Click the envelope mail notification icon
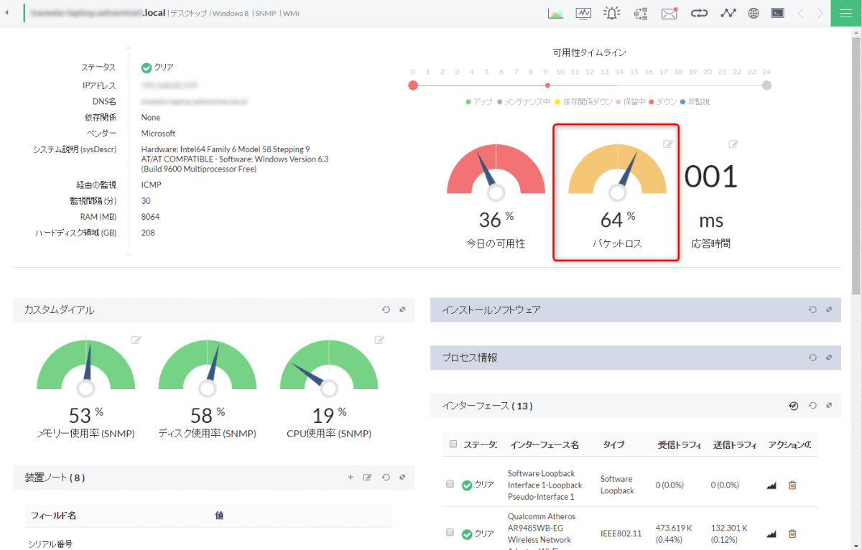Viewport: 862px width, 550px height. tap(669, 13)
